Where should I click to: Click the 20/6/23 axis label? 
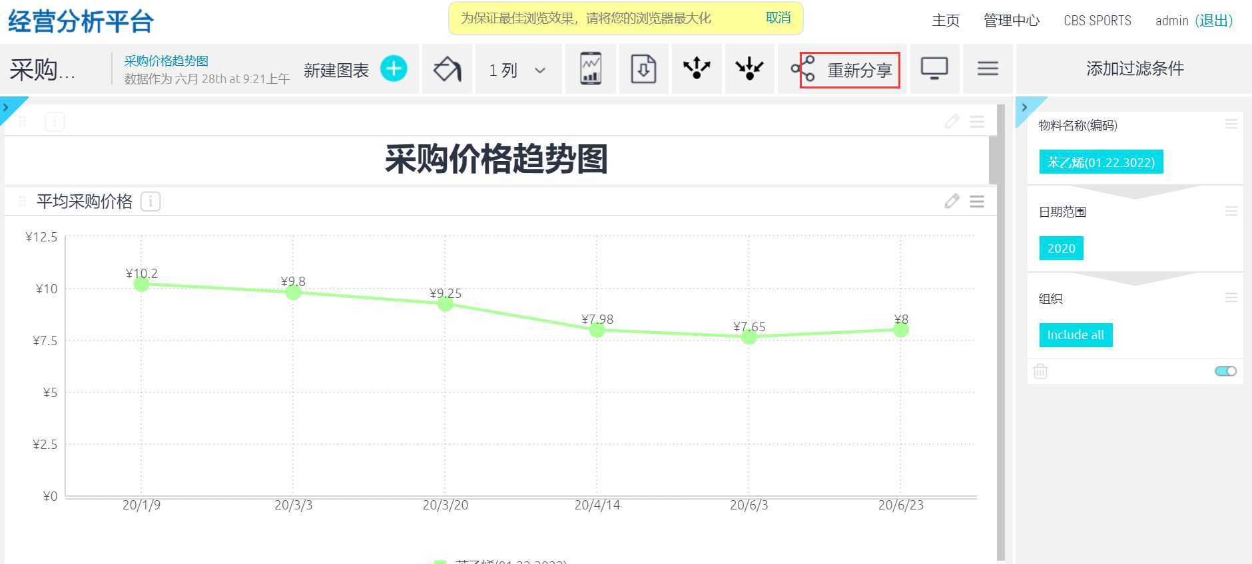coord(901,505)
